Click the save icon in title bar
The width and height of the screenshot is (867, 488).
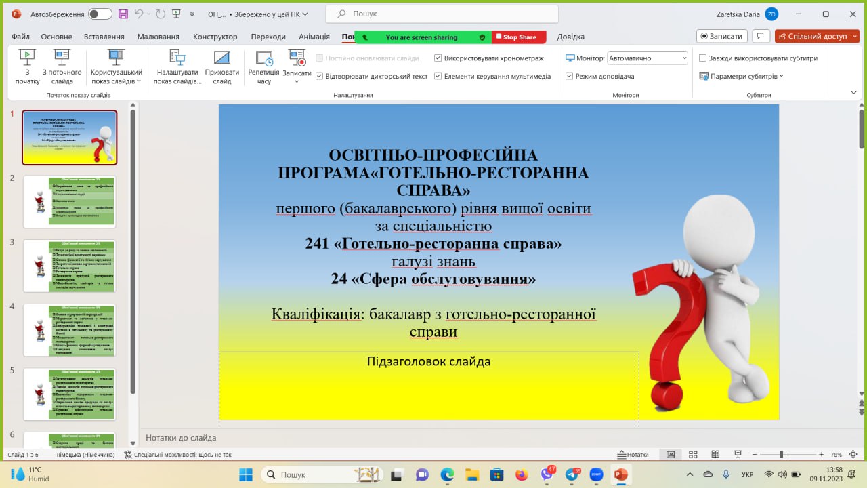(x=123, y=14)
